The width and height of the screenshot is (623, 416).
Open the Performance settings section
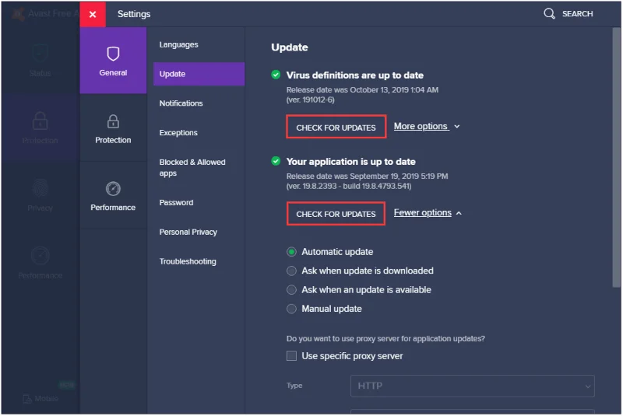point(113,195)
